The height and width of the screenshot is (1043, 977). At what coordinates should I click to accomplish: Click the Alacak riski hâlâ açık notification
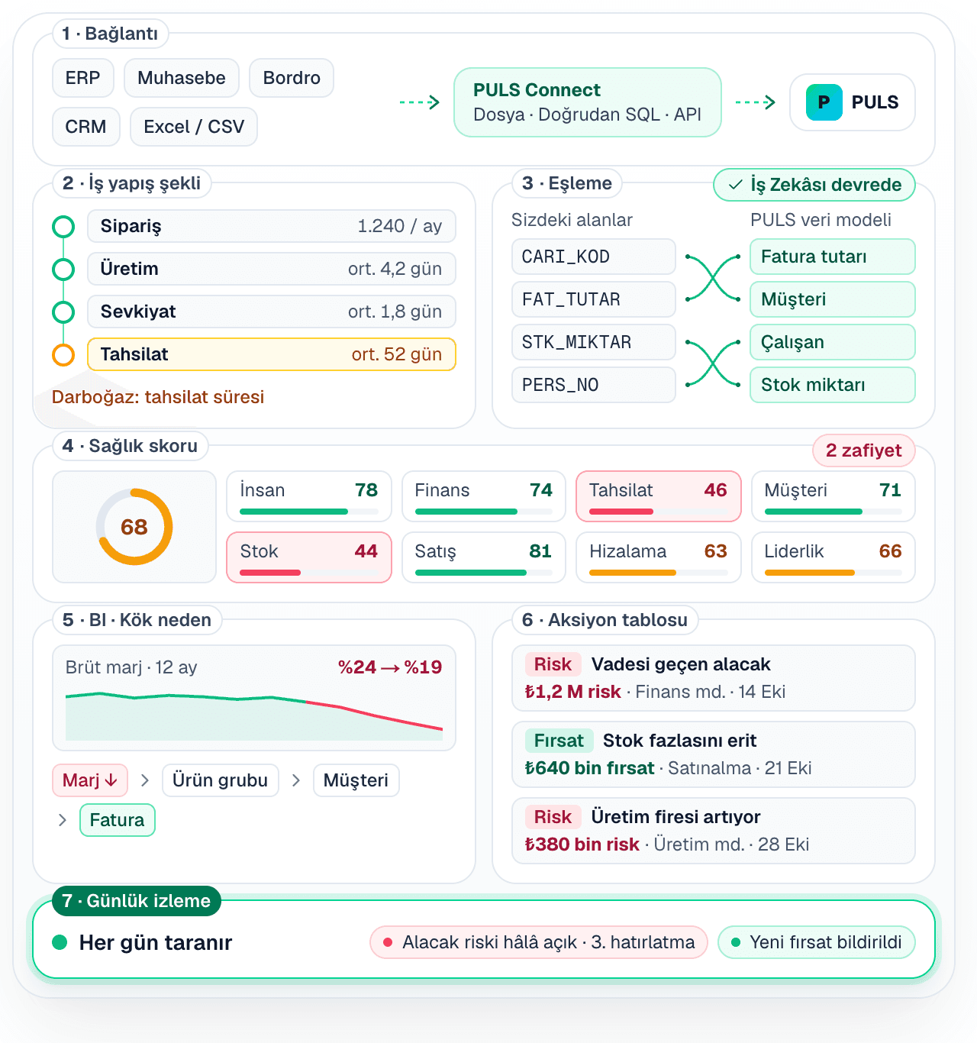[x=539, y=942]
